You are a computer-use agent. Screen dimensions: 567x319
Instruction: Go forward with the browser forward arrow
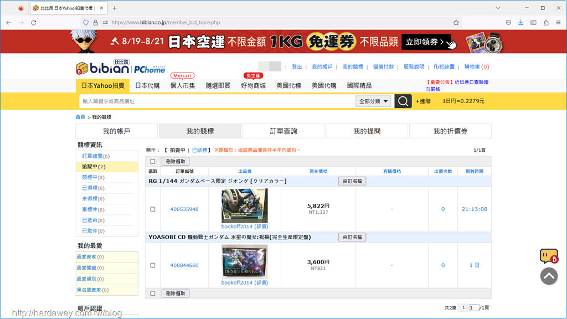click(x=21, y=22)
